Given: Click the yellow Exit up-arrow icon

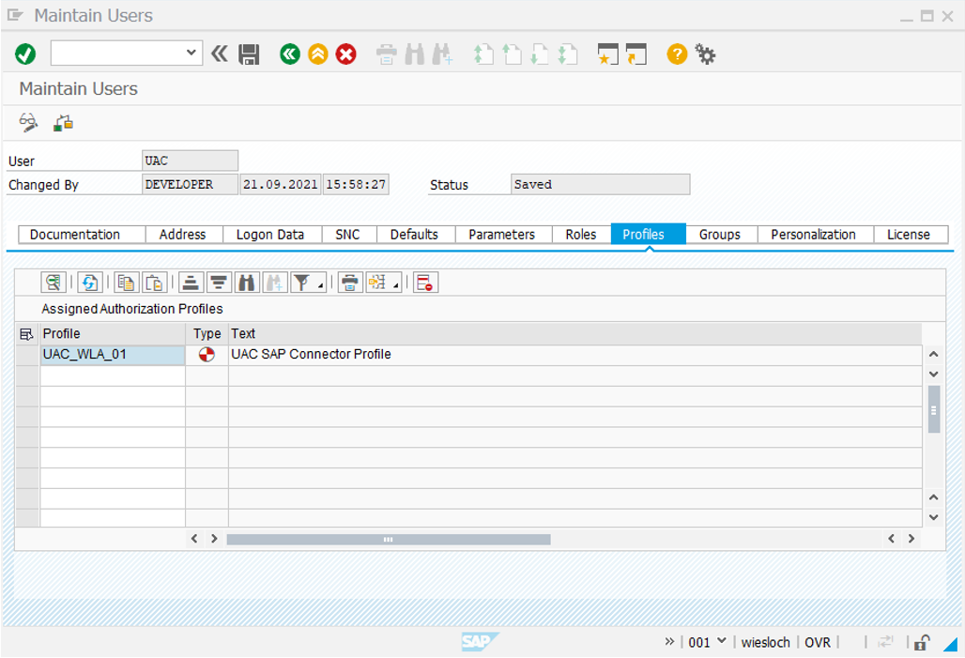Looking at the screenshot, I should [318, 54].
